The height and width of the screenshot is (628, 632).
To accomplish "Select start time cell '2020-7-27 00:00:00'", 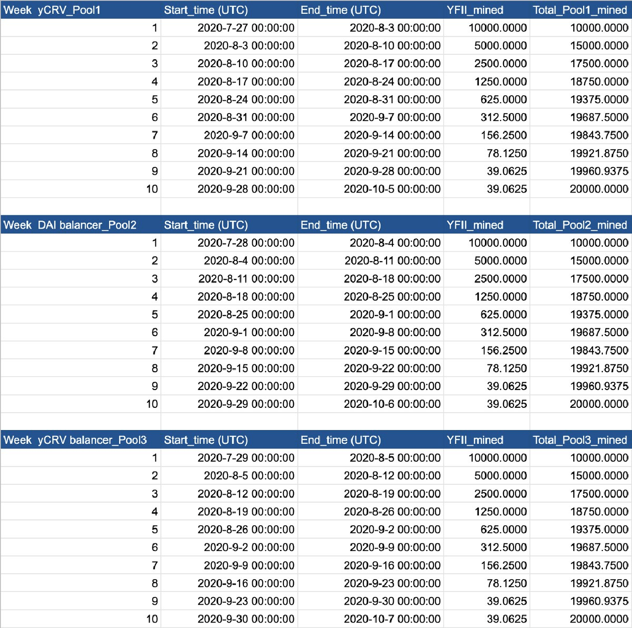I will pos(229,28).
